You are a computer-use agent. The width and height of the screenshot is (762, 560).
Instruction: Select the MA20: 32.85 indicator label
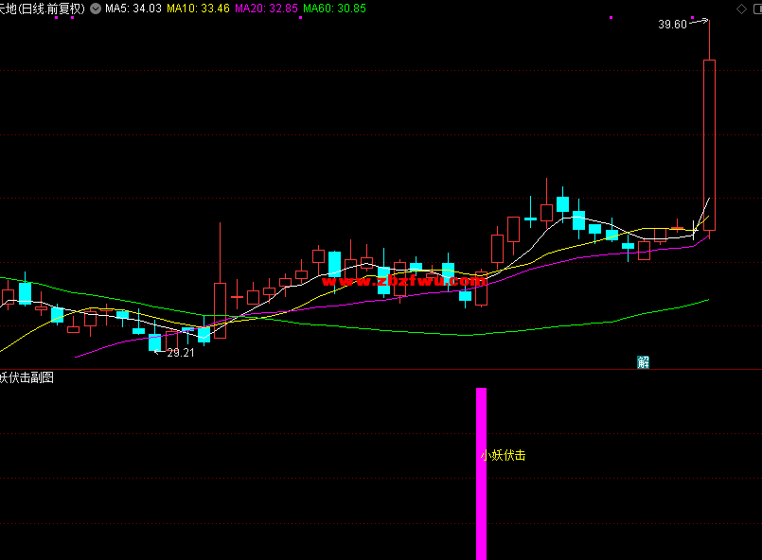point(266,9)
